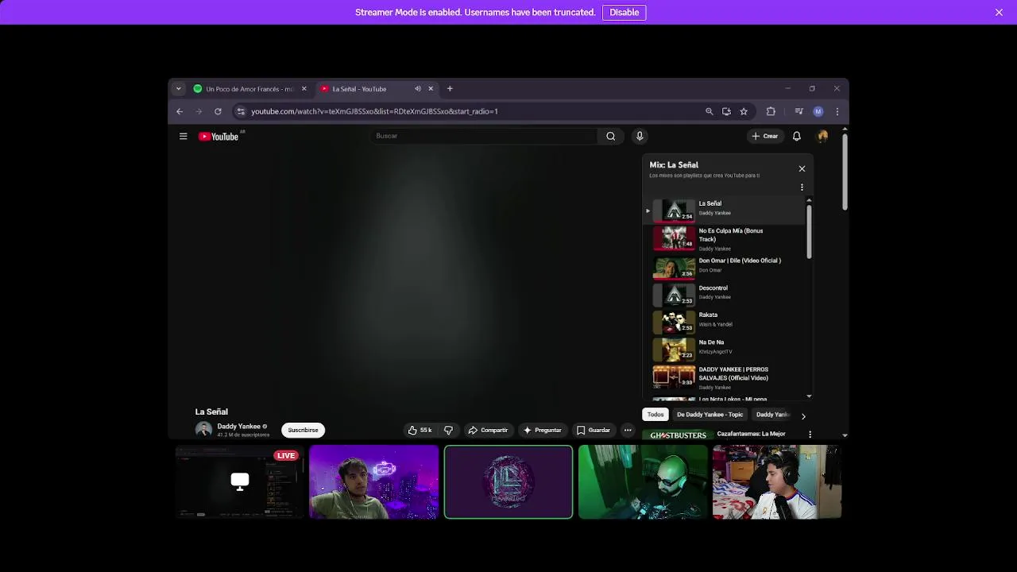1017x572 pixels.
Task: Open more video actions three dots
Action: pos(628,430)
